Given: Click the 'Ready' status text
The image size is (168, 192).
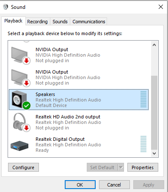Looking at the screenshot, I should [x=42, y=150].
